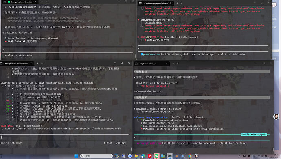
Task: Click the 'API Error: terminated' message
Action: pyautogui.click(x=155, y=86)
